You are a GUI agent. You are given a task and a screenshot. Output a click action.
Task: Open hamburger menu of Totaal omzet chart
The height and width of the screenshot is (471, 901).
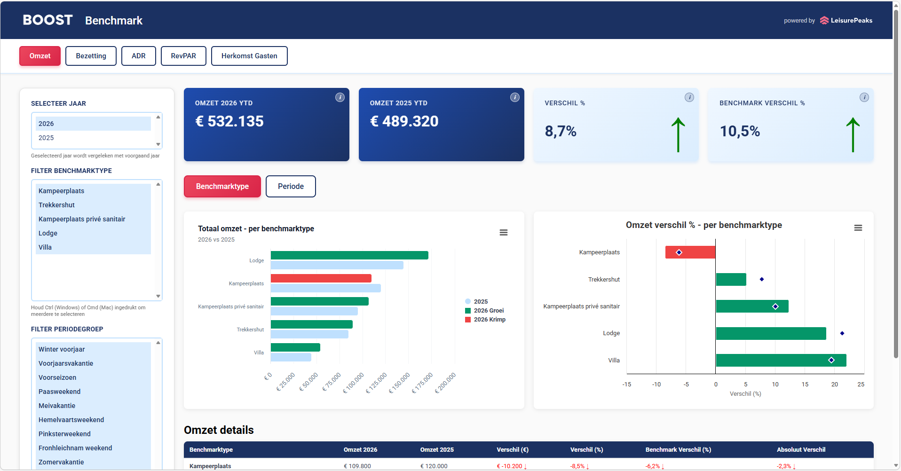pos(503,233)
